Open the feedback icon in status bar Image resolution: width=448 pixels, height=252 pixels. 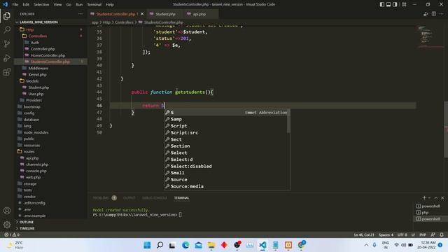coord(433,234)
